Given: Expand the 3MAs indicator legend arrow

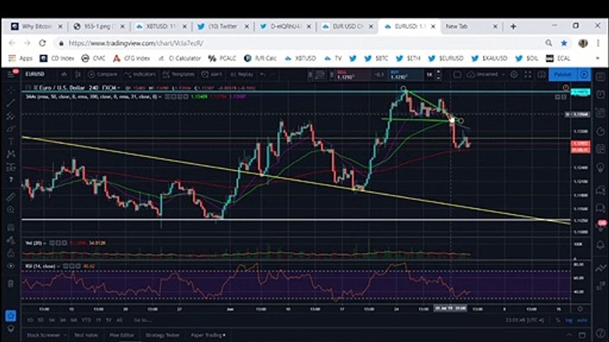Looking at the screenshot, I should pyautogui.click(x=160, y=97).
